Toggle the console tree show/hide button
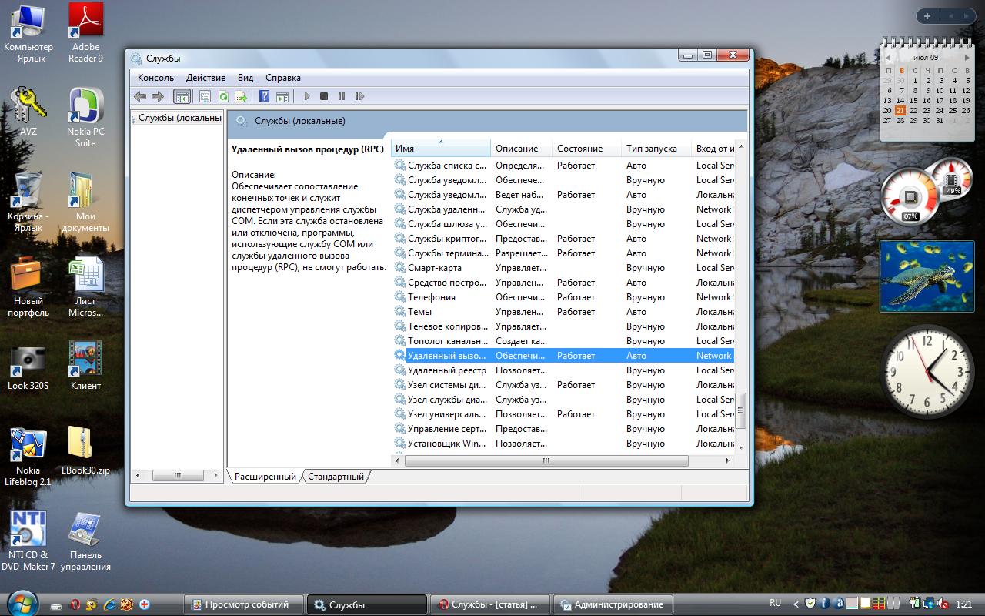 [182, 97]
